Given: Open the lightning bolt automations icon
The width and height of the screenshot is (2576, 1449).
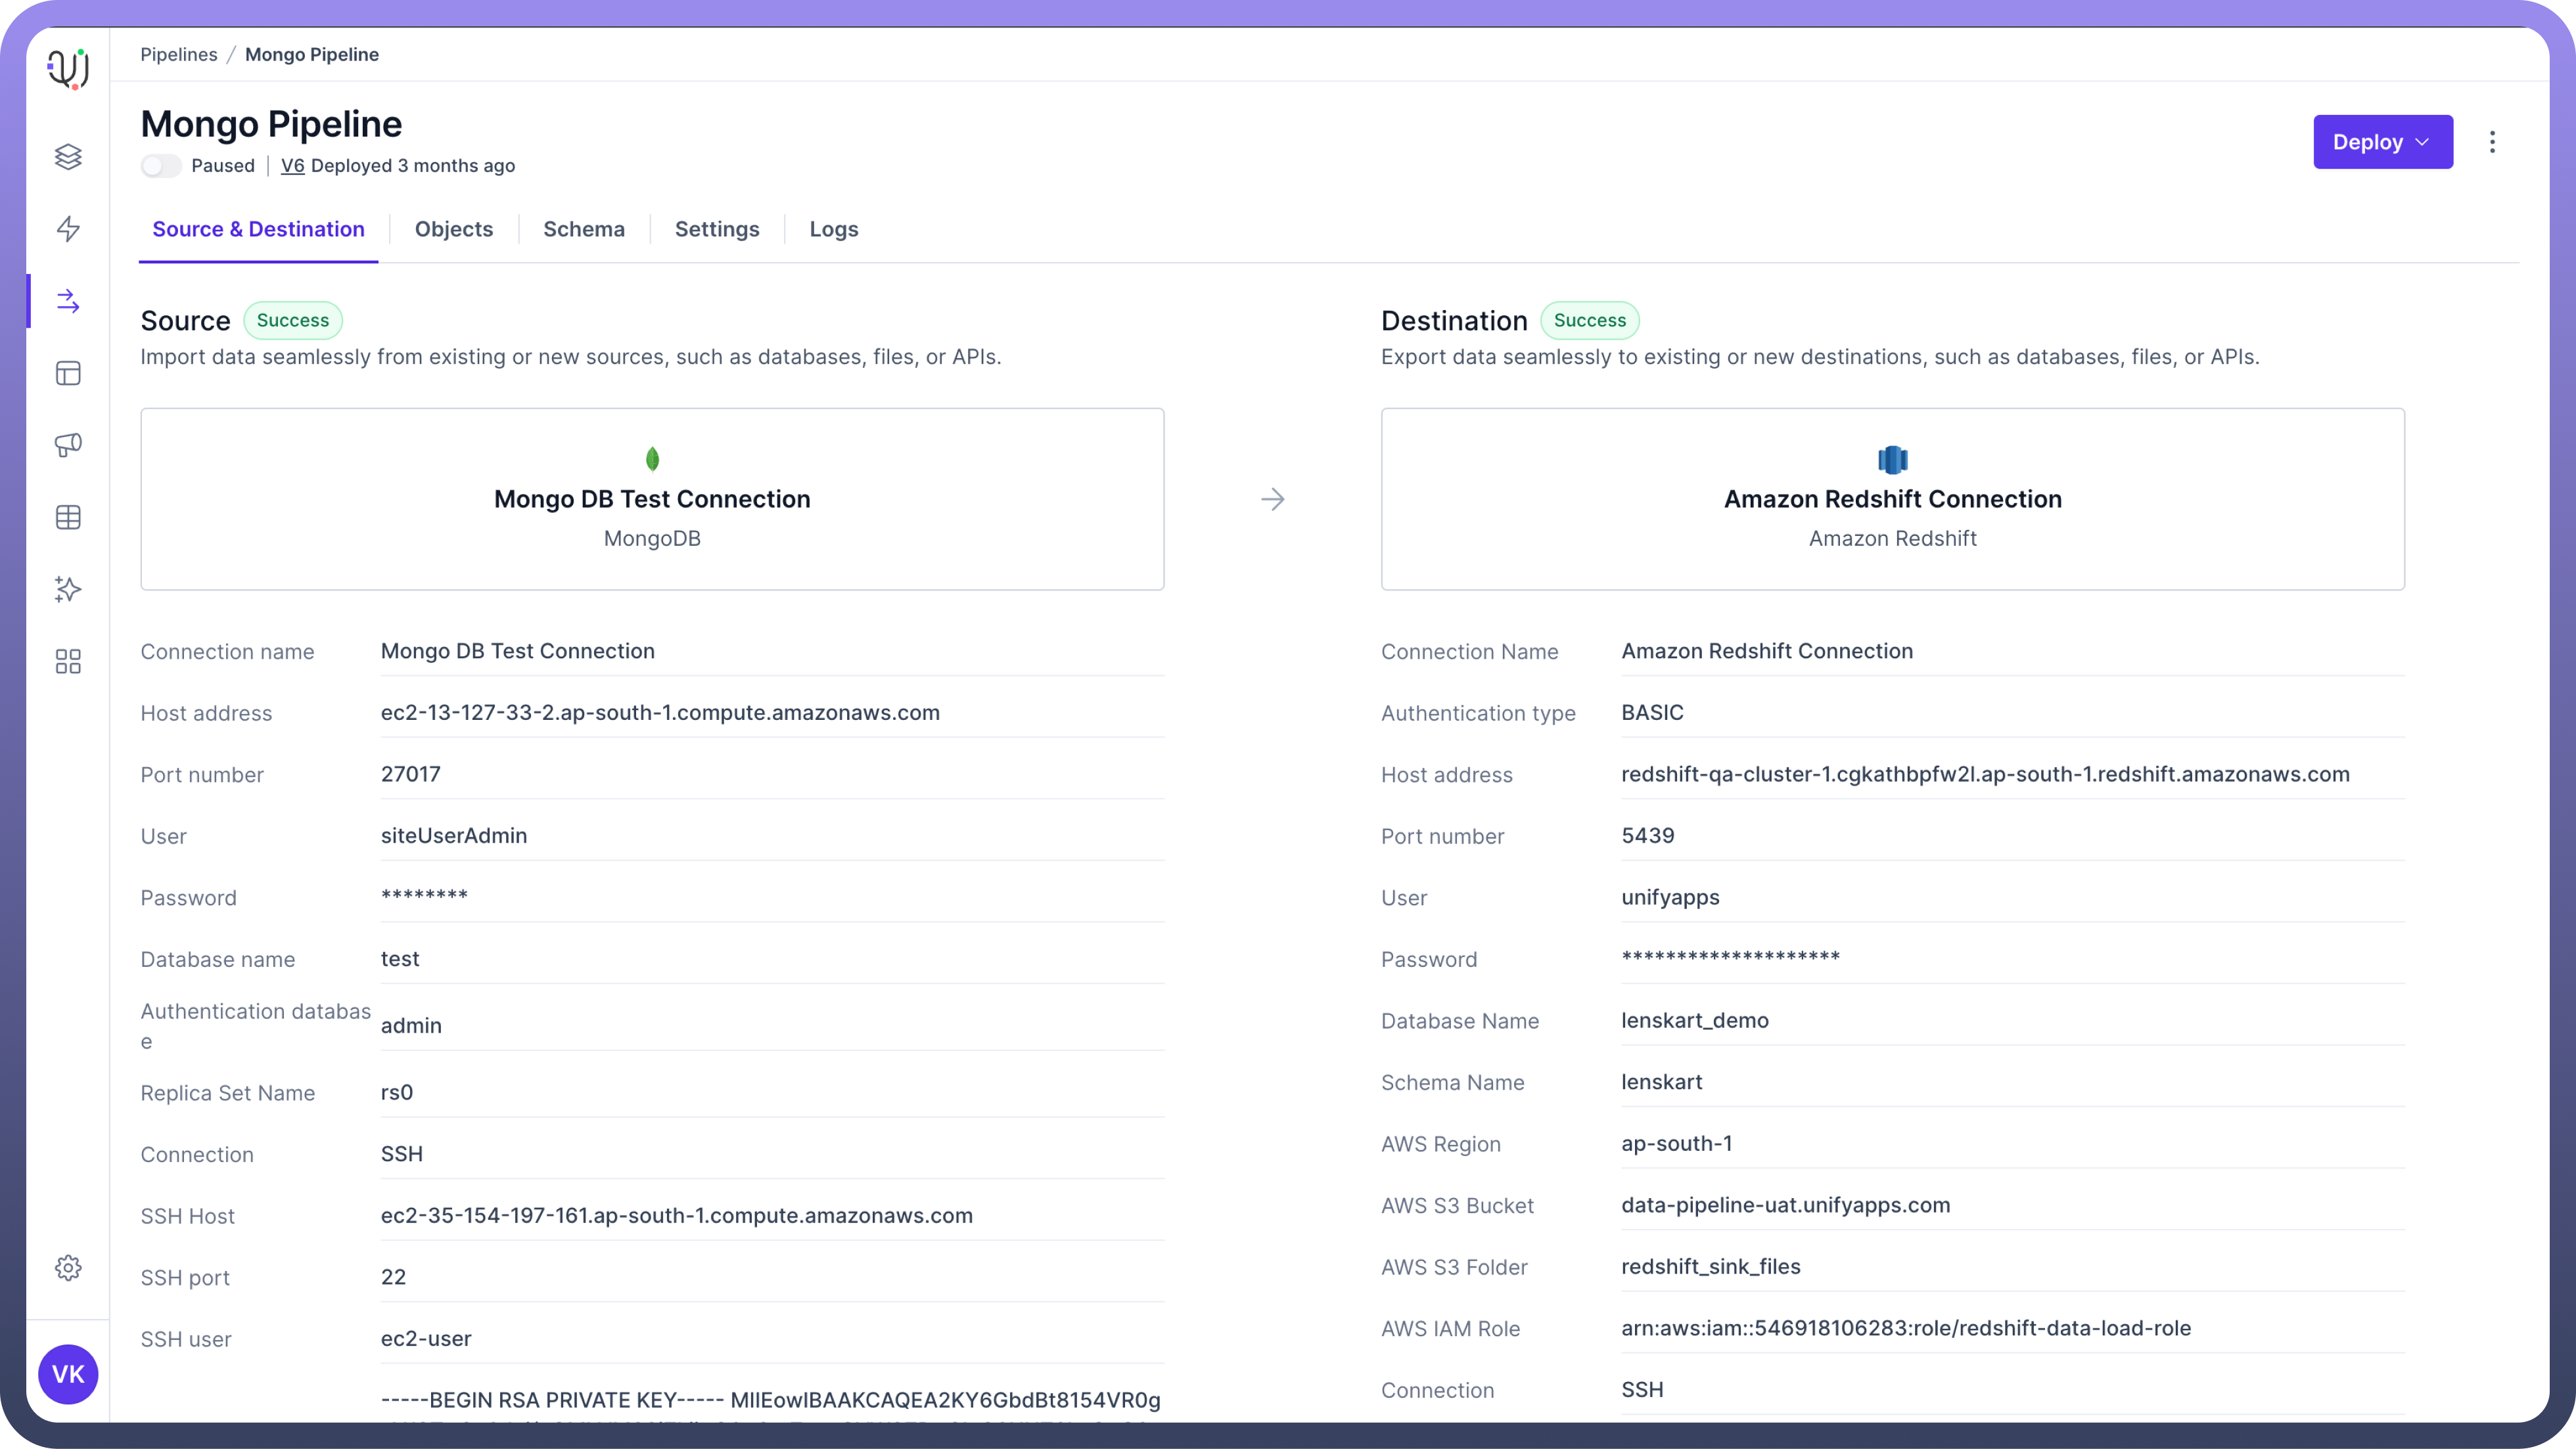Looking at the screenshot, I should (x=68, y=229).
